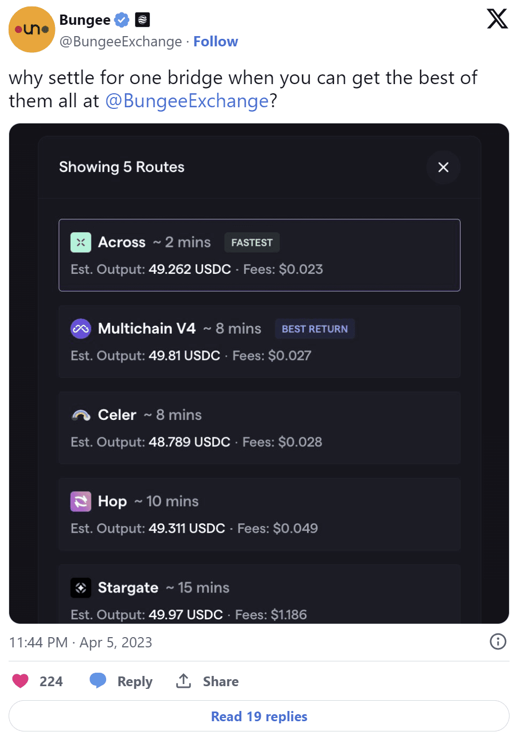Toggle the heart to like the tweet
Image resolution: width=516 pixels, height=739 pixels.
pyautogui.click(x=20, y=681)
